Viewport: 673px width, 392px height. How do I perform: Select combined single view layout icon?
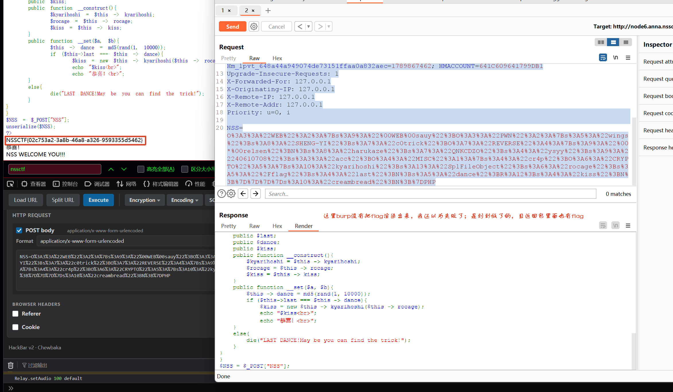(626, 42)
